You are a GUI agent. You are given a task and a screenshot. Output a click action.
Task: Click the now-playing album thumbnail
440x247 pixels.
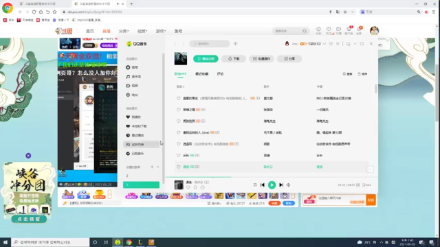pos(179,185)
